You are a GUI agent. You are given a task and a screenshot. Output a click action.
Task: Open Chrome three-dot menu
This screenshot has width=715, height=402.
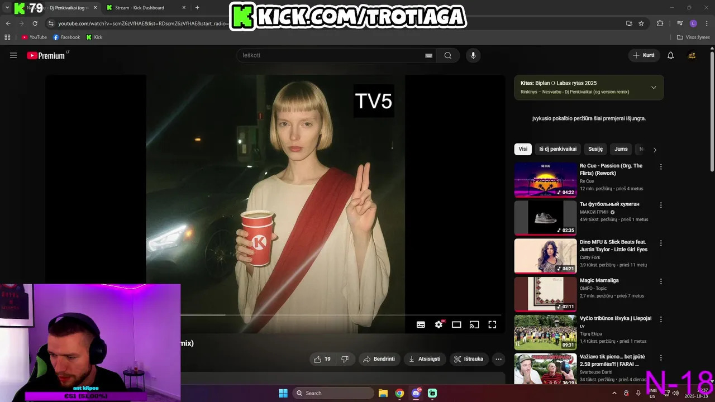click(707, 23)
